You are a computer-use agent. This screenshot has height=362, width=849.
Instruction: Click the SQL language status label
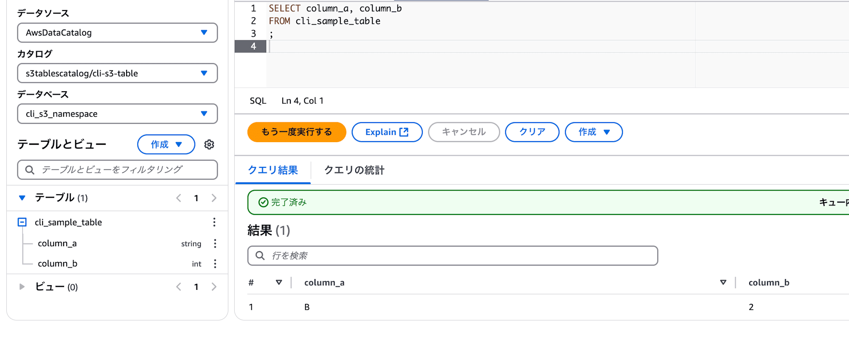click(258, 101)
